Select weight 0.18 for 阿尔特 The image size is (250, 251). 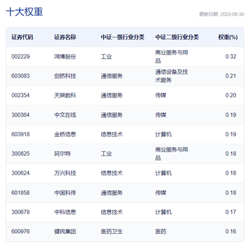coord(231,153)
